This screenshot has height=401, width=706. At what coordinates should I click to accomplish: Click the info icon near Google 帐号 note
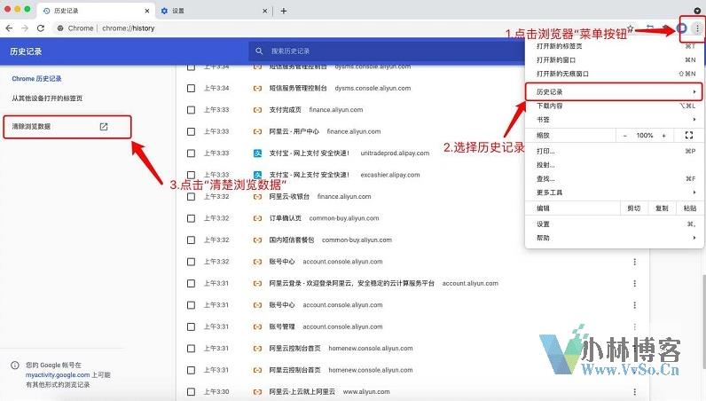[15, 366]
